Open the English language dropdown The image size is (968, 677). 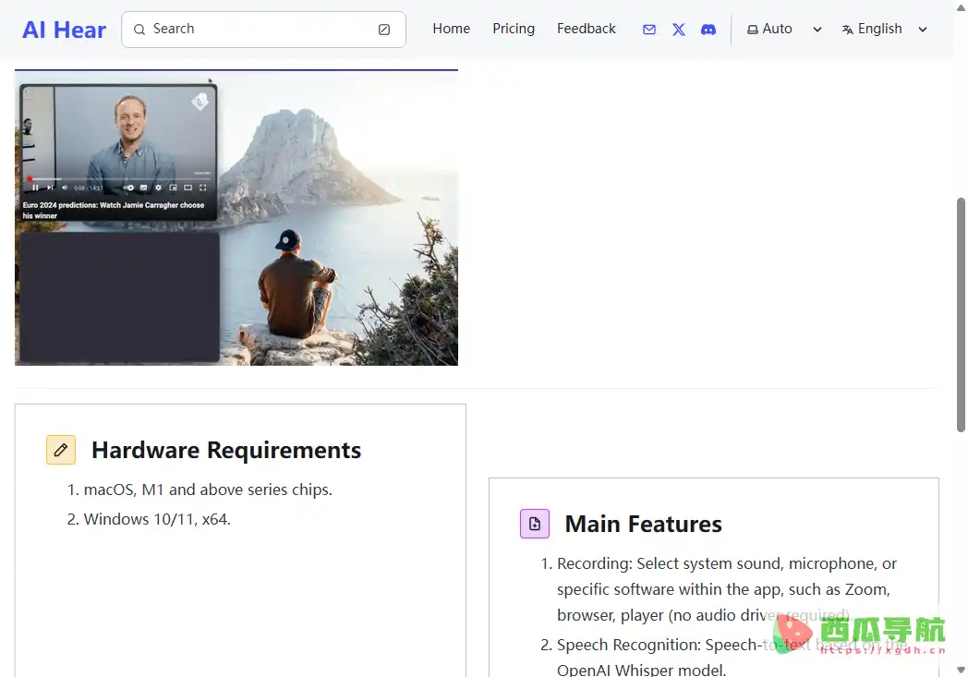pyautogui.click(x=885, y=29)
